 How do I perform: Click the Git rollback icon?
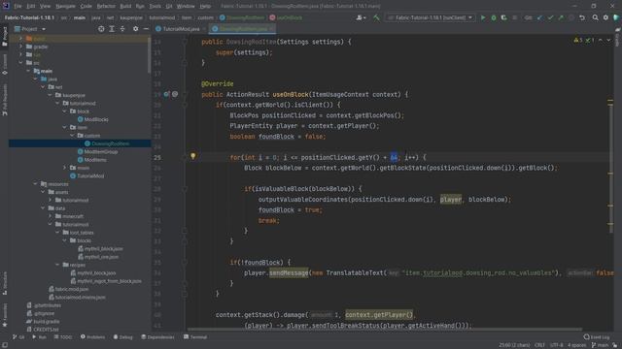point(582,17)
